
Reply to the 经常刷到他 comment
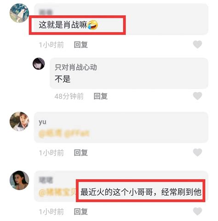(x=81, y=212)
